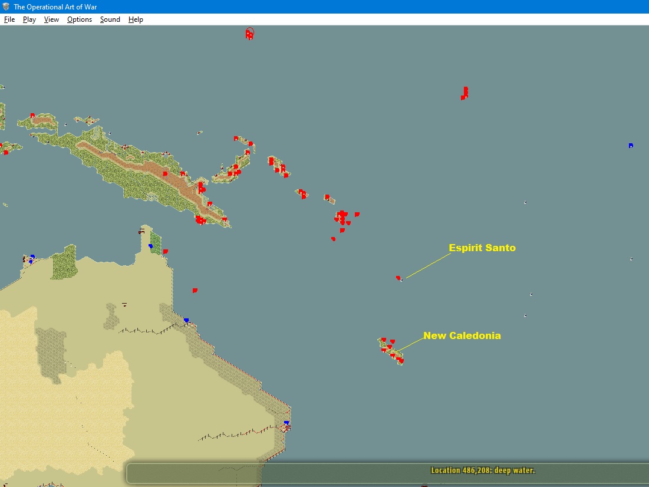Select the red unit at Espirit Santo island
649x487 pixels.
click(398, 278)
